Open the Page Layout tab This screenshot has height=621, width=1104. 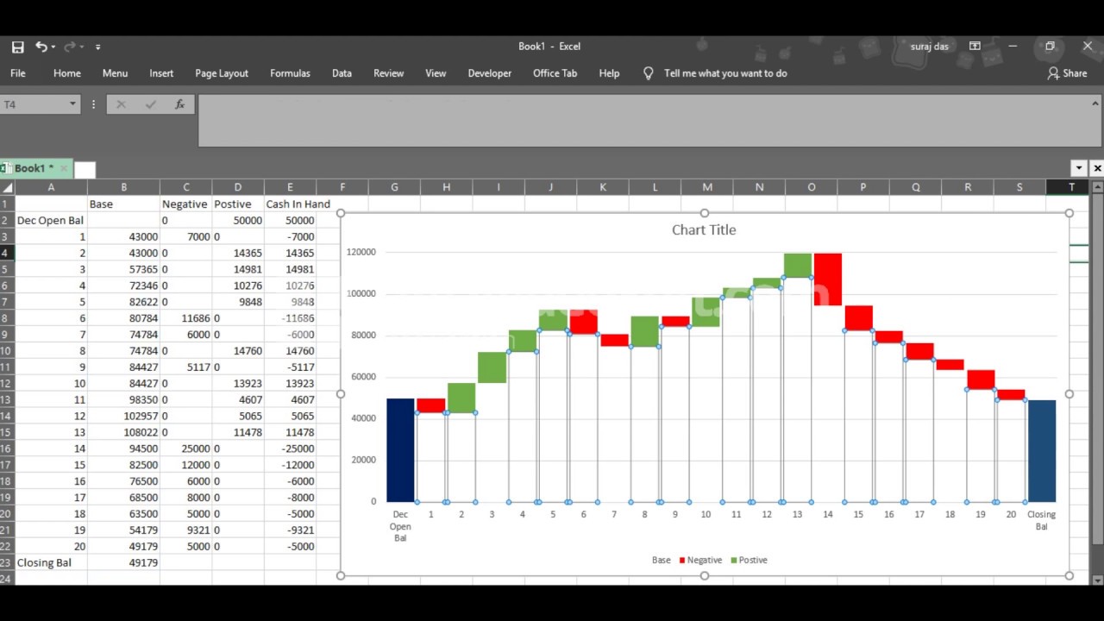coord(222,73)
